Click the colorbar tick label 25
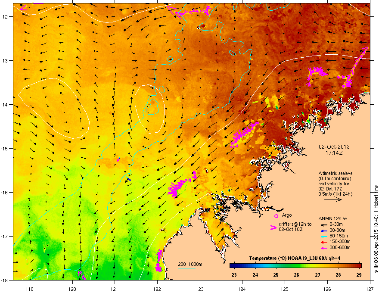The width and height of the screenshot is (379, 293). tap(276, 275)
